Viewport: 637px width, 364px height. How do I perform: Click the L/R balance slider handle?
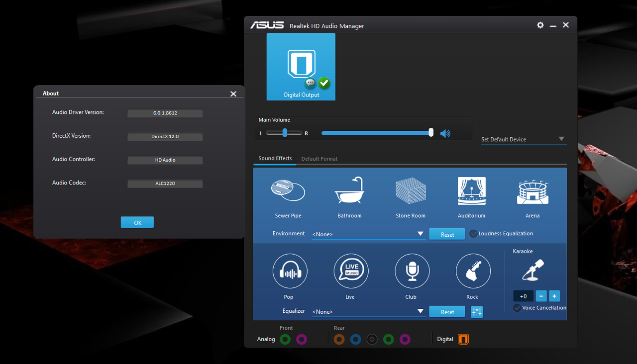point(285,133)
